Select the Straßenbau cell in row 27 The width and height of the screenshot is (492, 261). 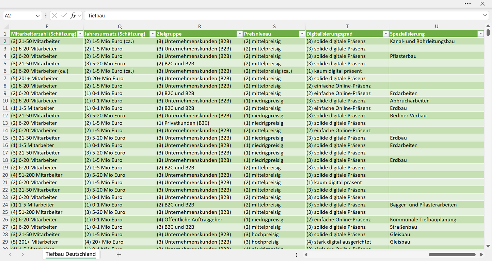[437, 227]
